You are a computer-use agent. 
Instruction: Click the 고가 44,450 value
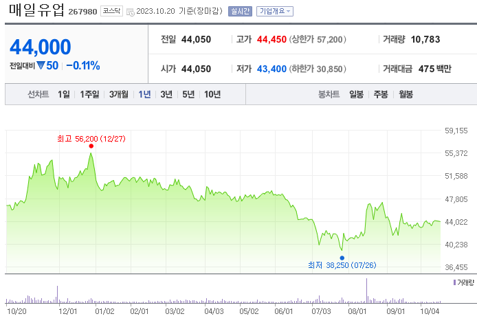click(x=271, y=40)
